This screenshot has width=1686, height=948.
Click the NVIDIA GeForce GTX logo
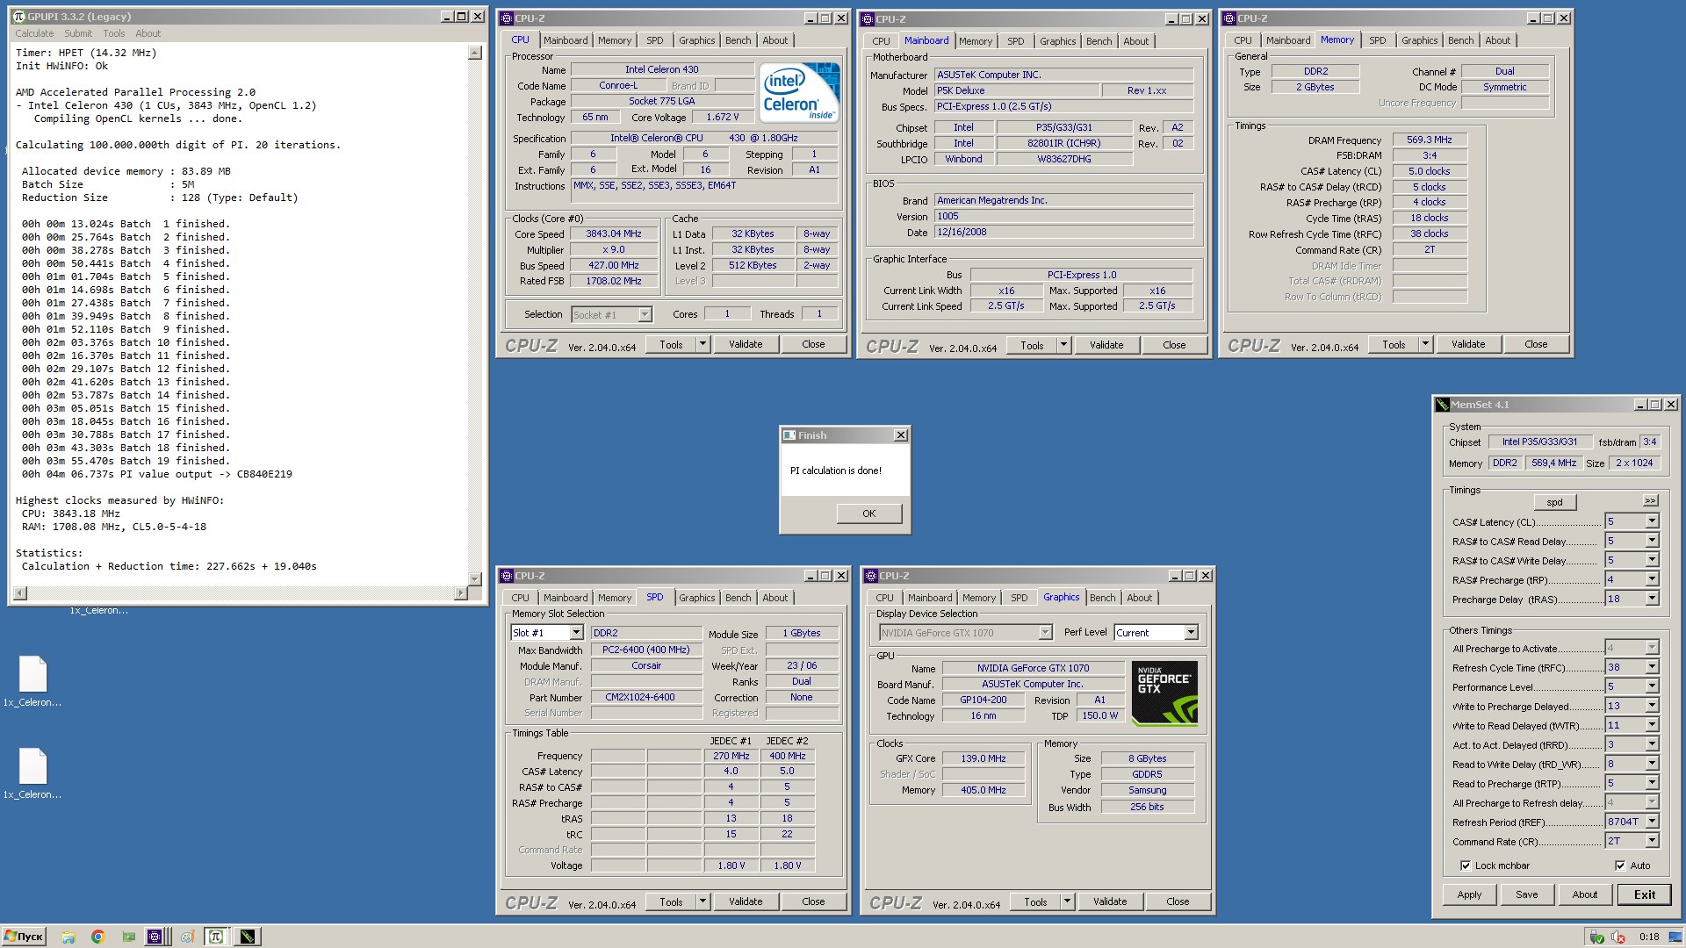1164,693
